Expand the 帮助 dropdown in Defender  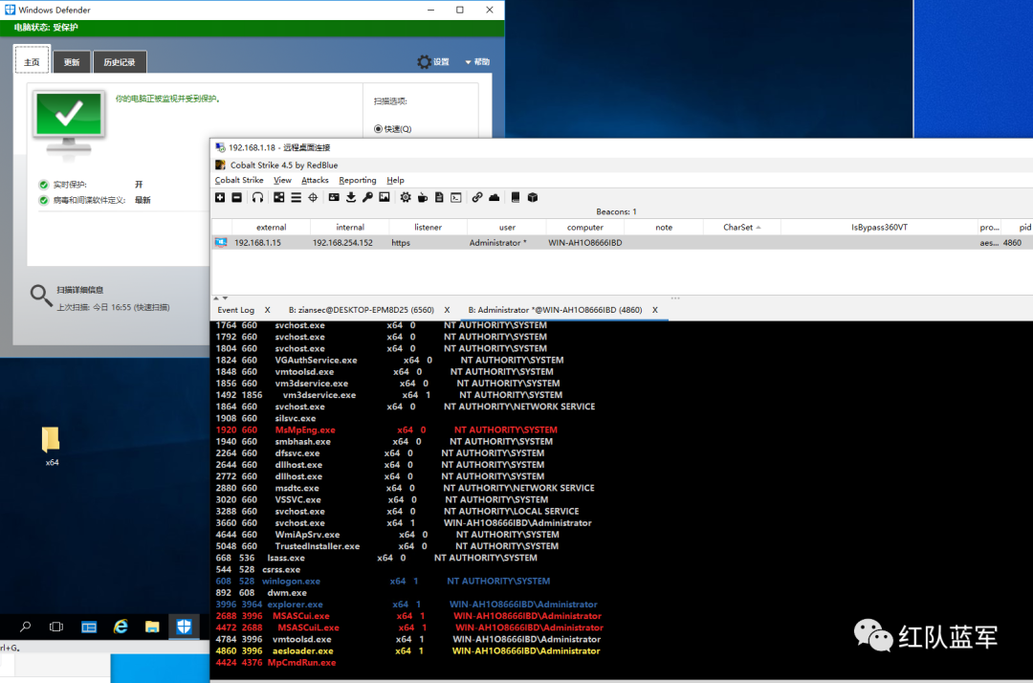point(477,62)
